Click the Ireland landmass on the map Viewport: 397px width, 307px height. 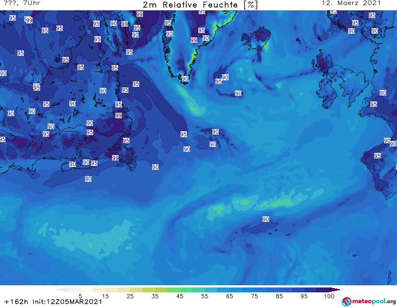(327, 93)
